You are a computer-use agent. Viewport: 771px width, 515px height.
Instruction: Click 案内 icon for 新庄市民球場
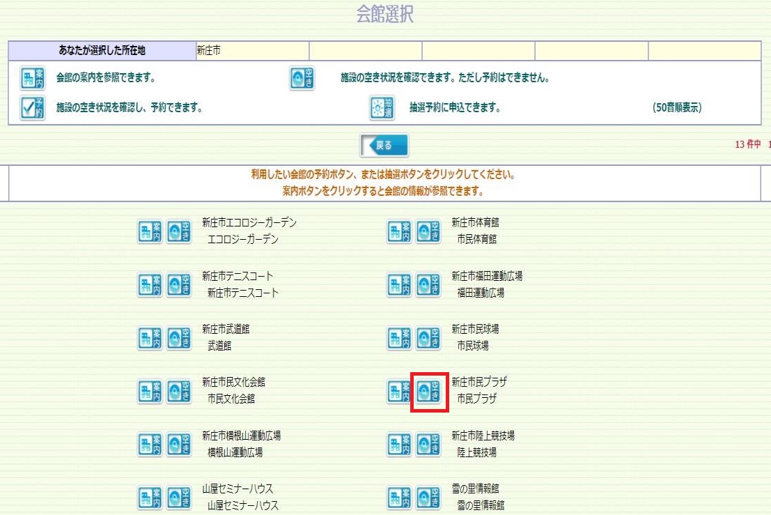point(399,338)
